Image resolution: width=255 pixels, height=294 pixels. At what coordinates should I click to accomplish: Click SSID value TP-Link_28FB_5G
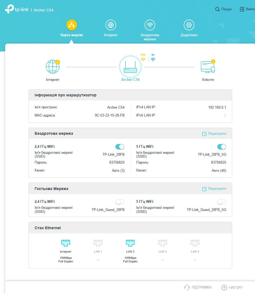pos(212,155)
